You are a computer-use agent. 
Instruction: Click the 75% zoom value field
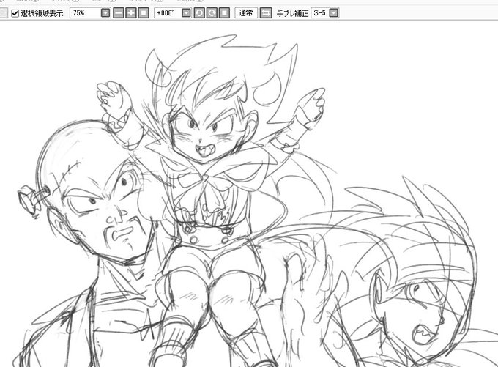[x=86, y=13]
